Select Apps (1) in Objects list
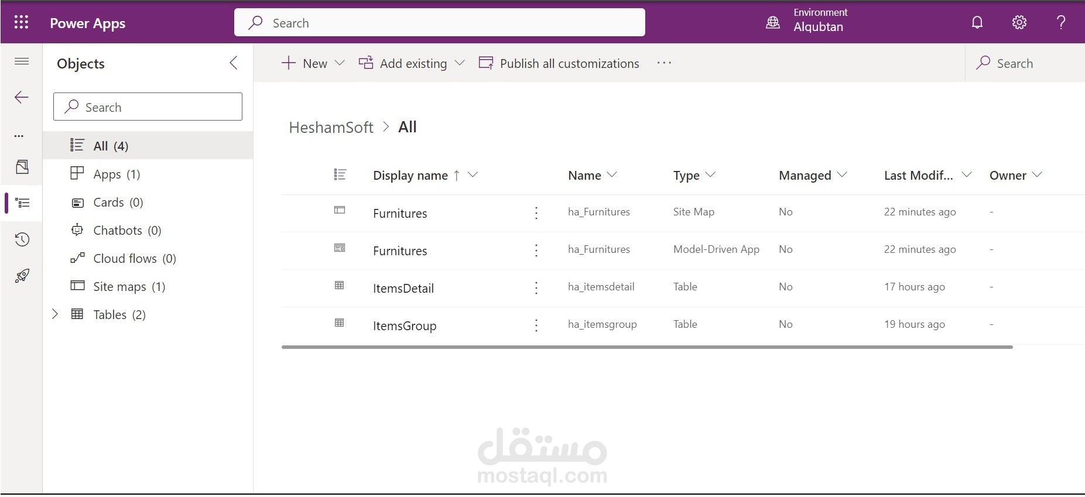This screenshot has height=497, width=1085. (148, 174)
